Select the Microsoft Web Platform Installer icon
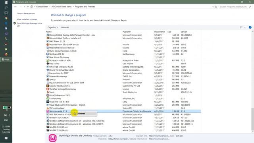The image size is (254, 143). 48,38
